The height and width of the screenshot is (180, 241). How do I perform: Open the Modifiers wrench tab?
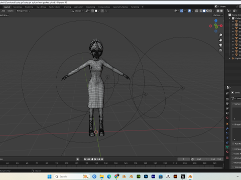click(227, 128)
